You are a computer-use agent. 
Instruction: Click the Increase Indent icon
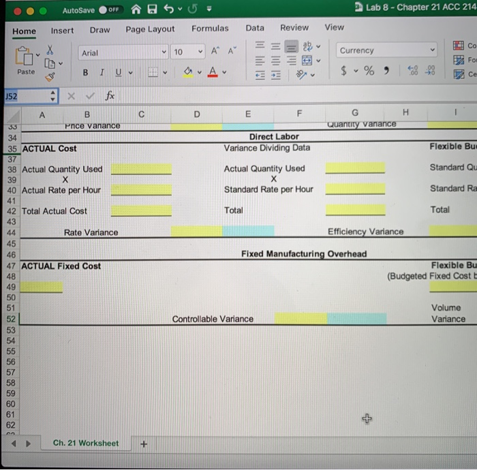pyautogui.click(x=275, y=75)
